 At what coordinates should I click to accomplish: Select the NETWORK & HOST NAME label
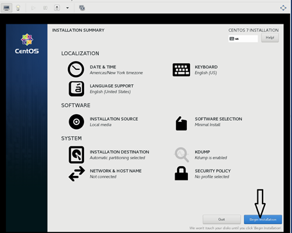(x=116, y=171)
